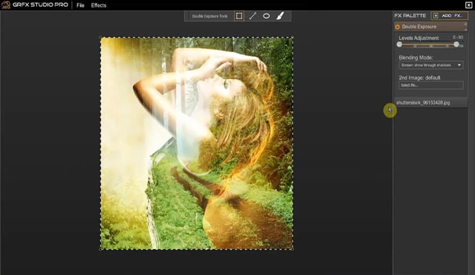Select the ellipse selection tool
475x275 pixels.
266,16
